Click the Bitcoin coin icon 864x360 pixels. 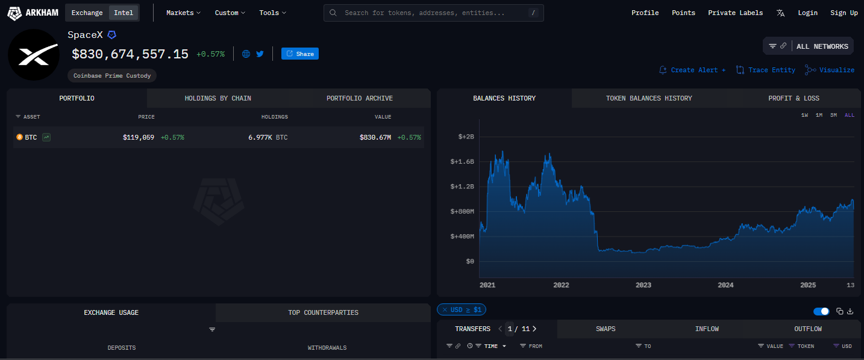click(x=19, y=137)
